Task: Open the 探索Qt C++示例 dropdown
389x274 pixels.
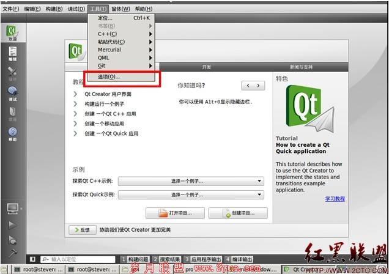Action: (191, 181)
